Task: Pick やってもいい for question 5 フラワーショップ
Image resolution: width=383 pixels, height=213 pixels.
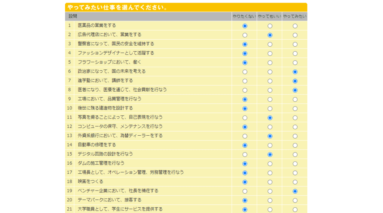Action: tap(270, 63)
